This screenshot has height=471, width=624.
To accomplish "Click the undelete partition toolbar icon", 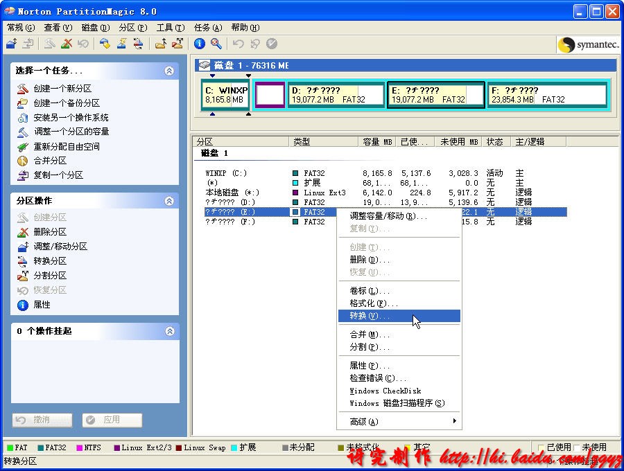I will point(83,44).
